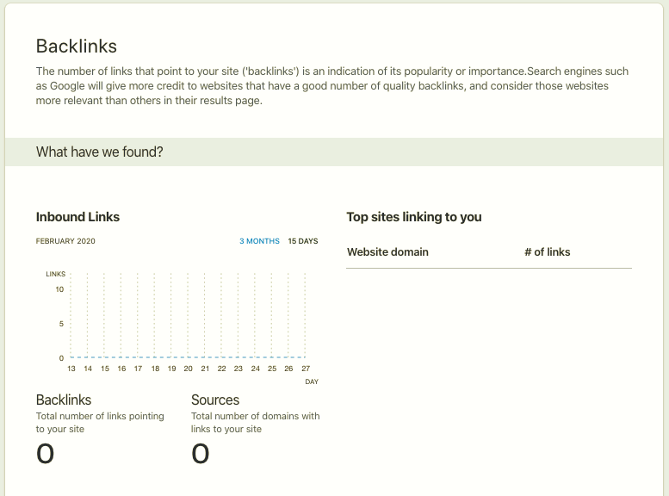Image resolution: width=669 pixels, height=496 pixels.
Task: Select the 15 Days chart range
Action: [x=302, y=241]
